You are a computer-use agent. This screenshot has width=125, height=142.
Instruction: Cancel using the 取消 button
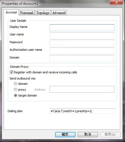coord(88,134)
